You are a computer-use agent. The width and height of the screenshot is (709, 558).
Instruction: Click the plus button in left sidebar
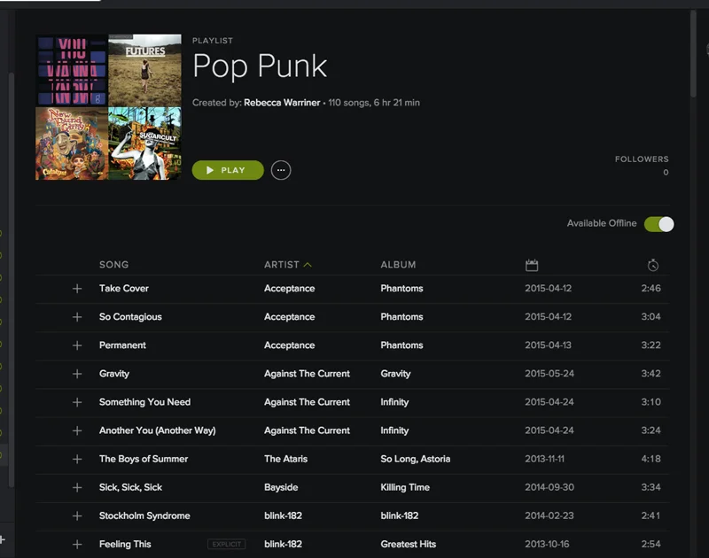(3, 539)
